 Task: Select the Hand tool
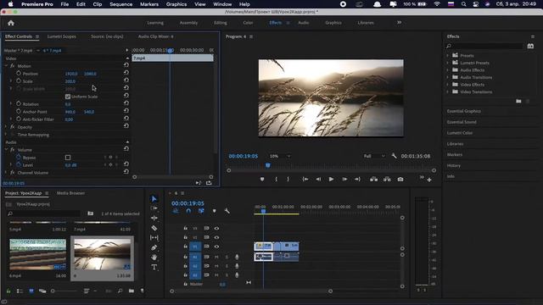pos(154,258)
